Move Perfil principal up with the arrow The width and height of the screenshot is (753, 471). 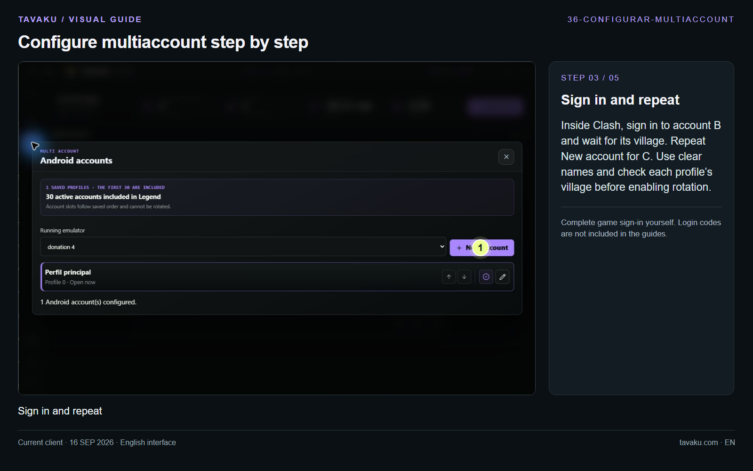pyautogui.click(x=449, y=277)
